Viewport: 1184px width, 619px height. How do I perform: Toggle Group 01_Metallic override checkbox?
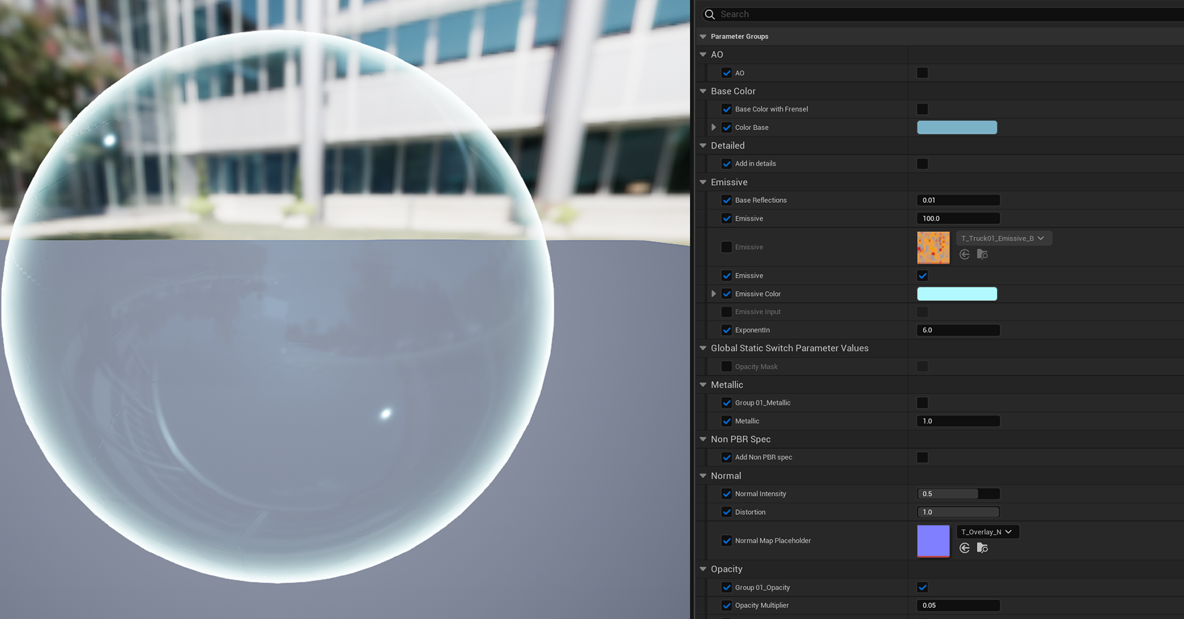tap(726, 403)
